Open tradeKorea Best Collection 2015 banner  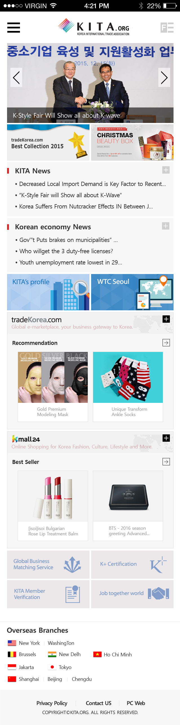[x=48, y=142]
